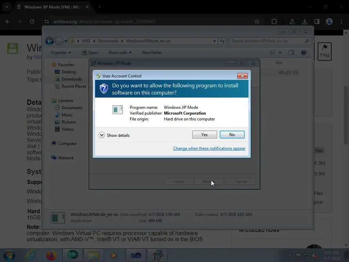Open Explorer recent locations dropdown arrow

tap(66, 41)
